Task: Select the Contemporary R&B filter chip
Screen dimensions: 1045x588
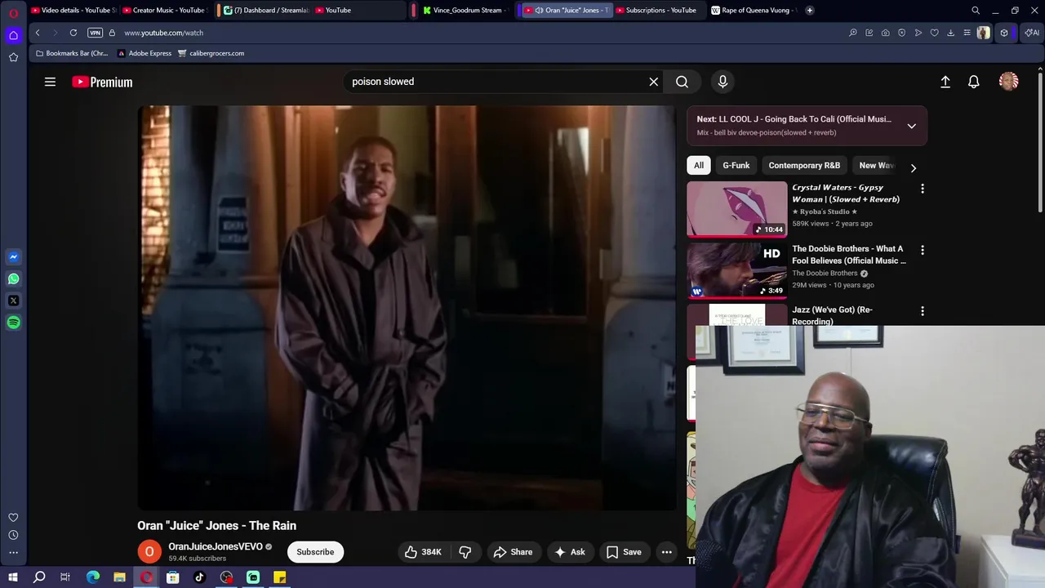Action: point(804,165)
